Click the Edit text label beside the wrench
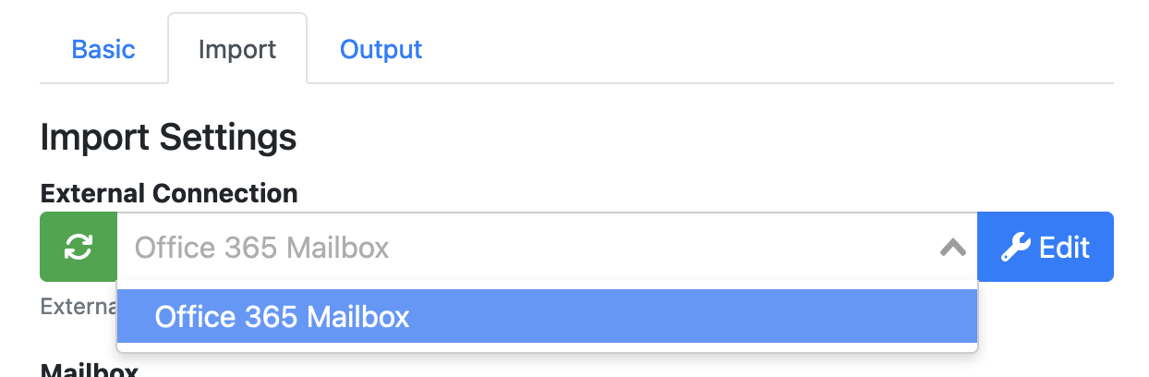Viewport: 1149px width, 377px height. (1065, 247)
